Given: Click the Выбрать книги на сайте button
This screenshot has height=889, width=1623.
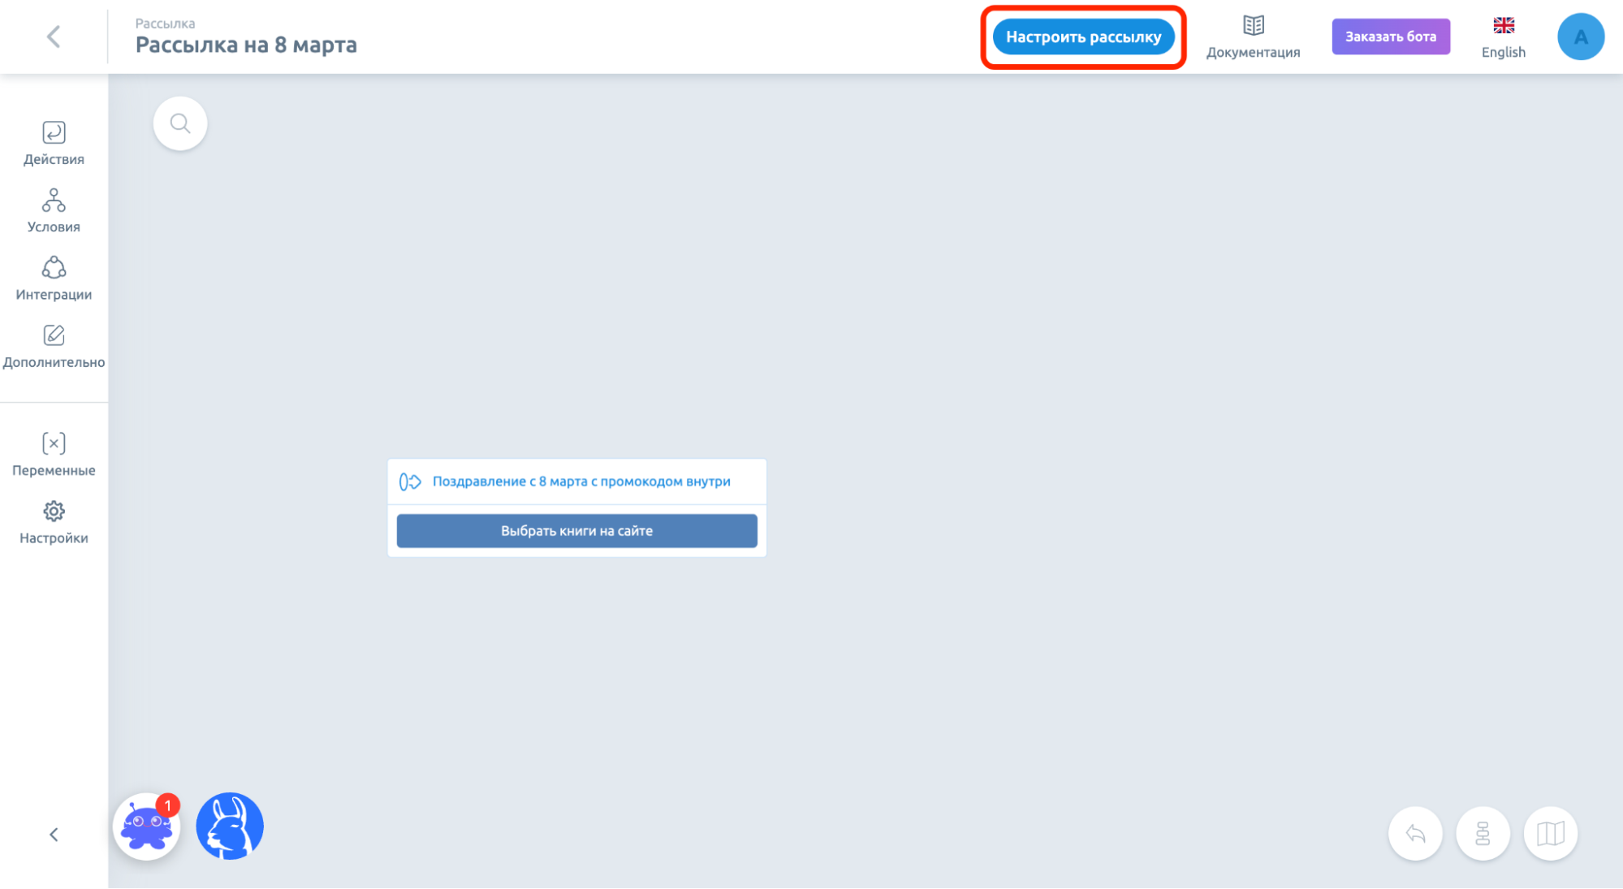Looking at the screenshot, I should 576,531.
